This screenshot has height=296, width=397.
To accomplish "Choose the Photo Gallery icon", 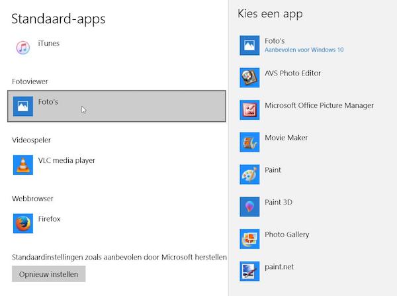I will click(249, 239).
